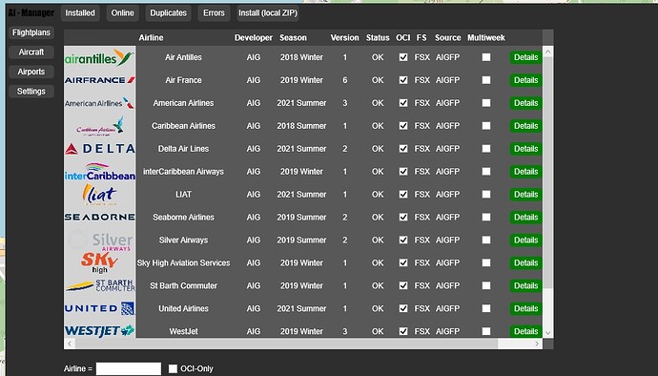Open Details for Seaborne Airlines
This screenshot has width=658, height=376.
pyautogui.click(x=525, y=218)
